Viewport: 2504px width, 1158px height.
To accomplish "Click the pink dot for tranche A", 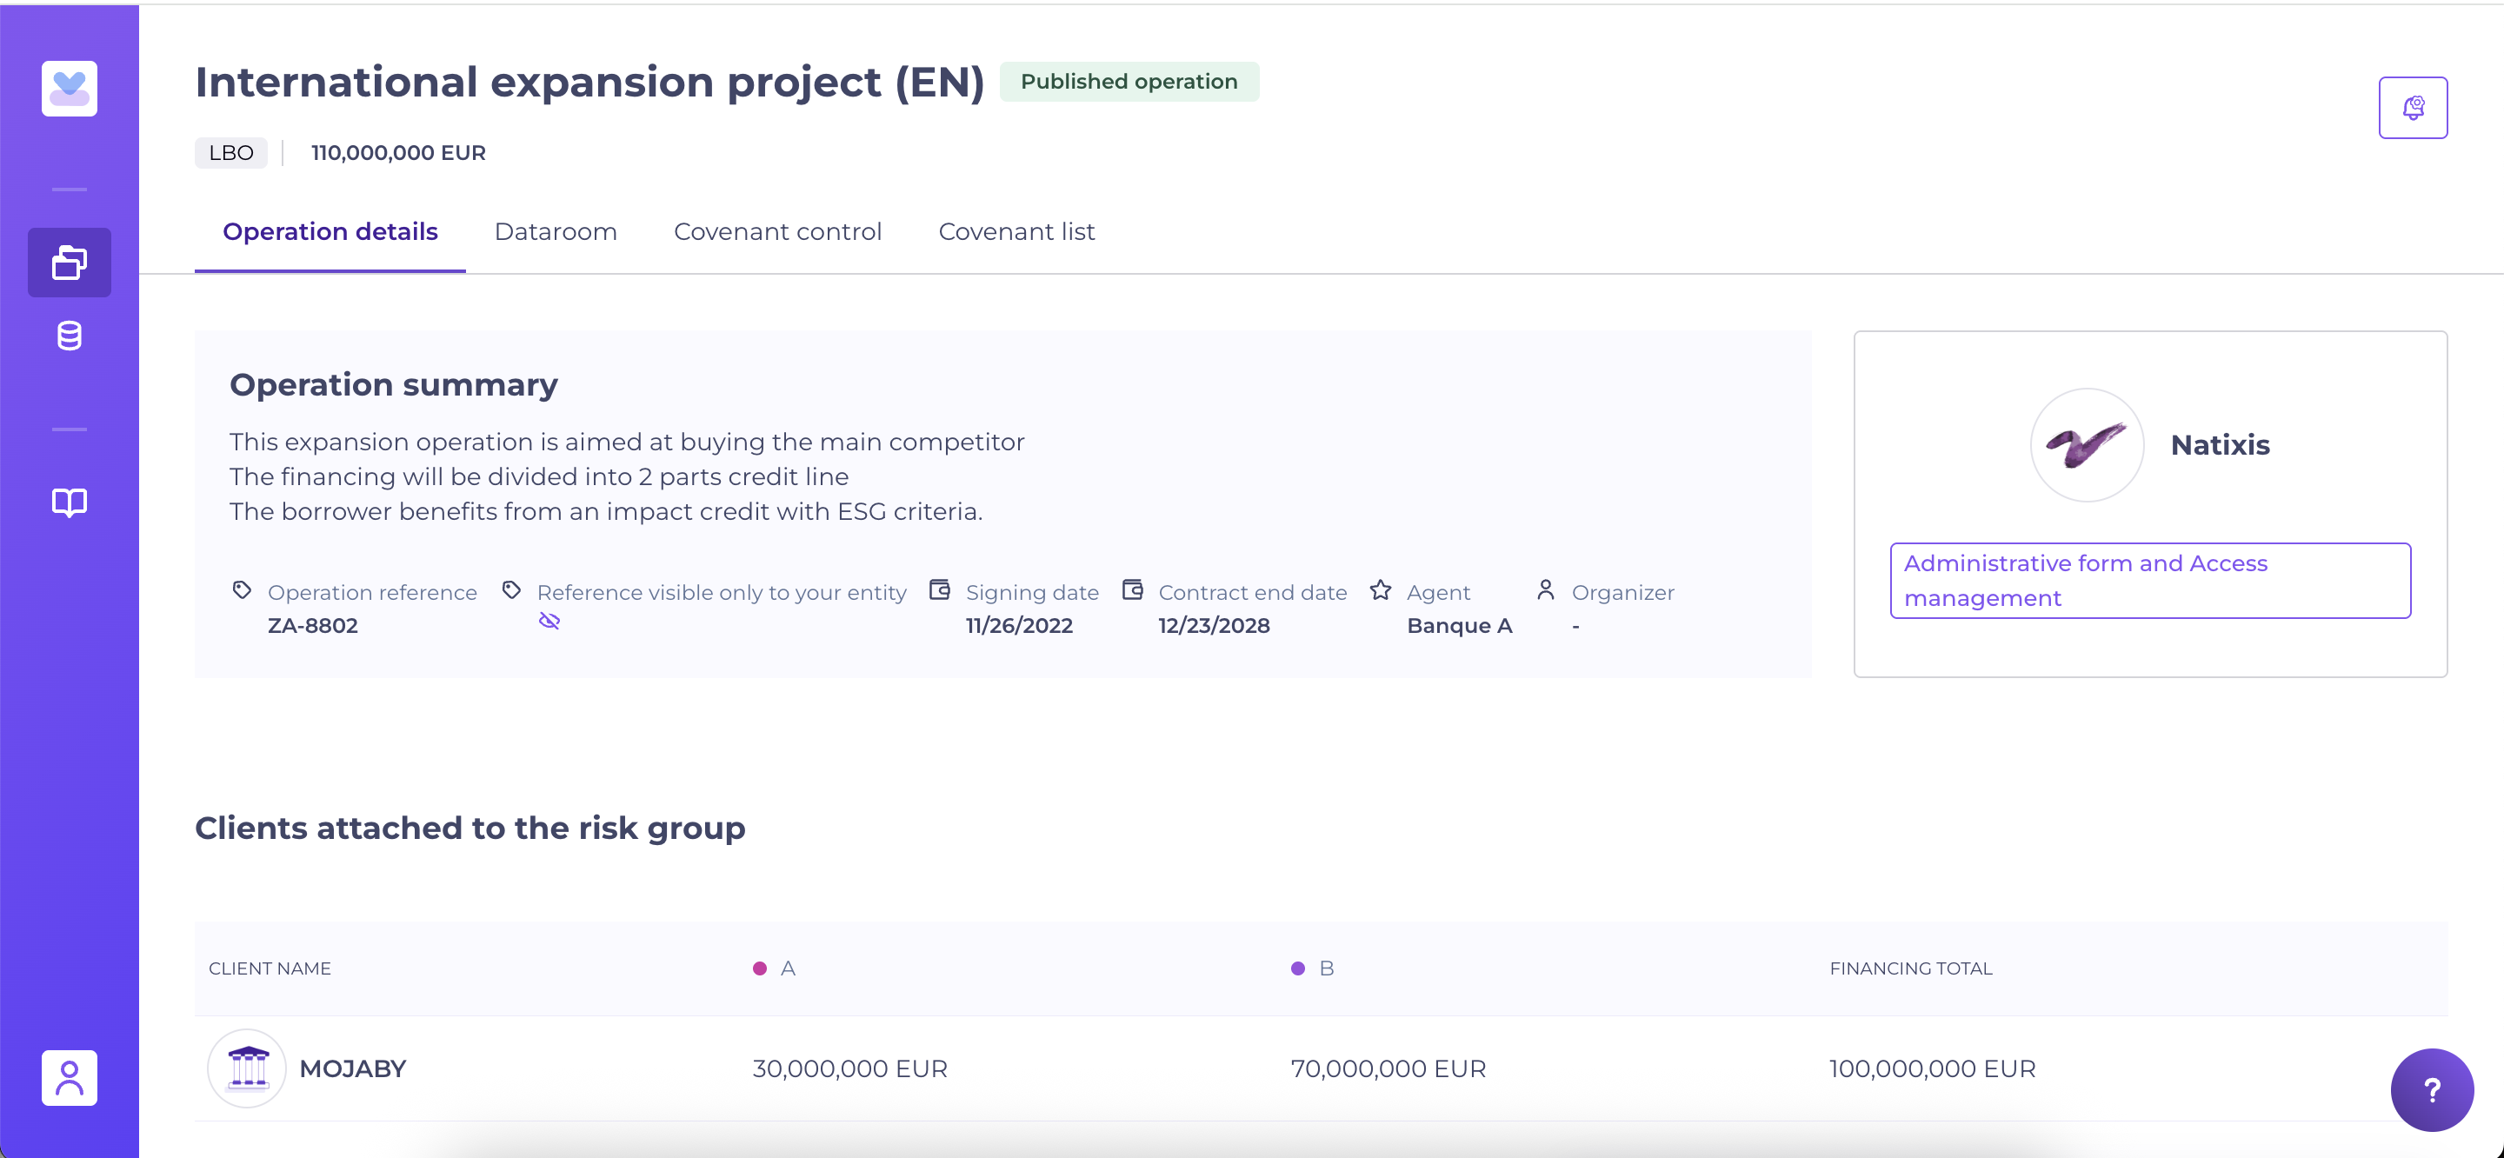I will 760,968.
